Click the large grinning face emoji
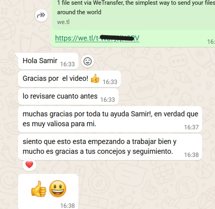 58,189
